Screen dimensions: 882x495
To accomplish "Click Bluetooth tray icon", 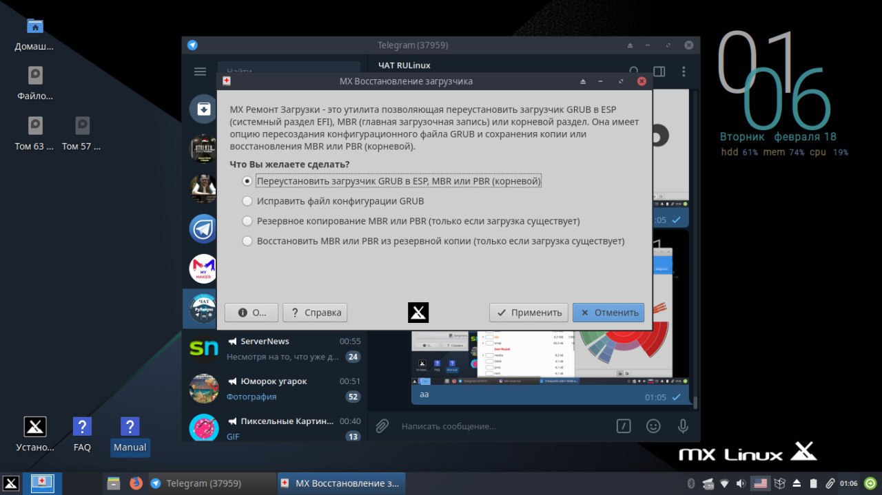I will coord(691,483).
